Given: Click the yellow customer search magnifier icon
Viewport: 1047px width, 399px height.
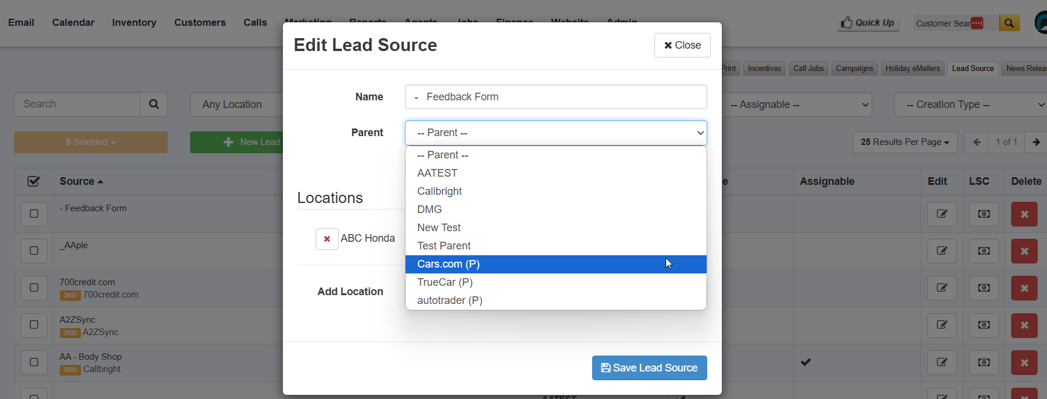Looking at the screenshot, I should 1009,23.
